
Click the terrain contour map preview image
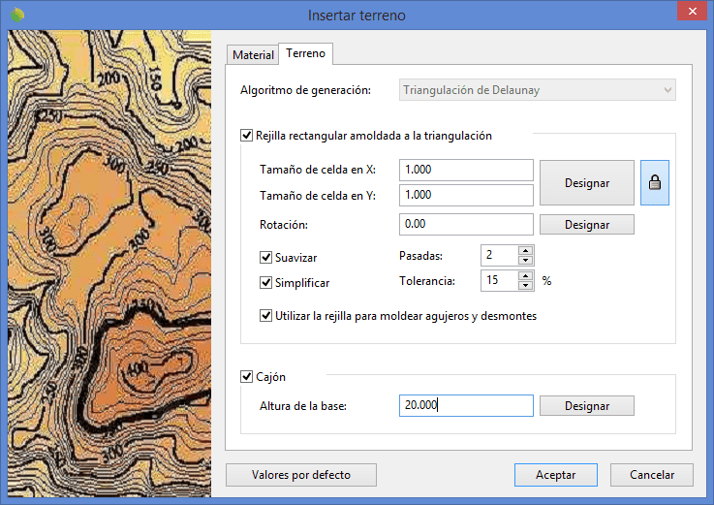109,264
